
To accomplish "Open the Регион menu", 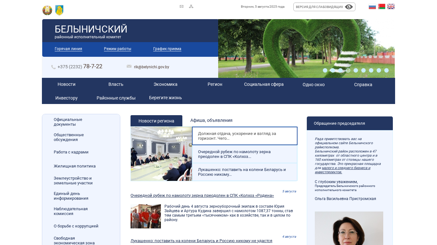I will pyautogui.click(x=215, y=84).
